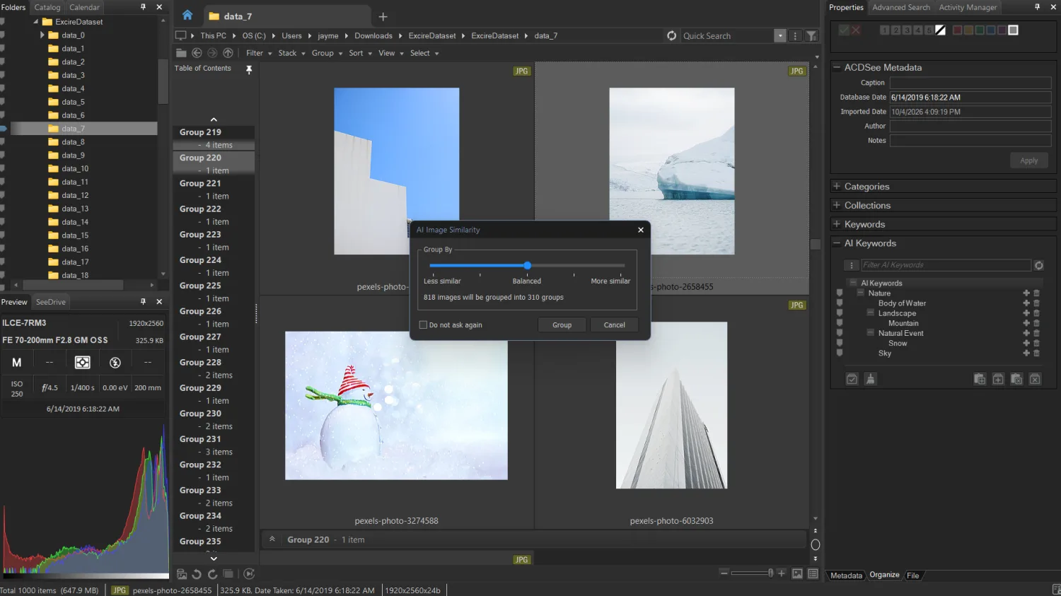Image resolution: width=1061 pixels, height=596 pixels.
Task: Select the snowman thumbnail pexels-photo-3274588
Action: pos(396,406)
